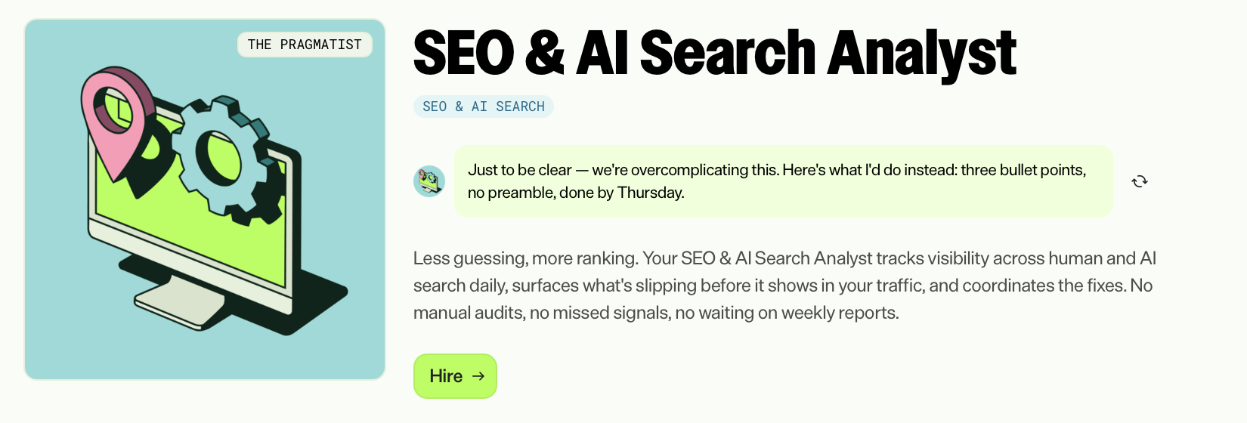
Task: Open the teal illustration card
Action: pos(205,199)
